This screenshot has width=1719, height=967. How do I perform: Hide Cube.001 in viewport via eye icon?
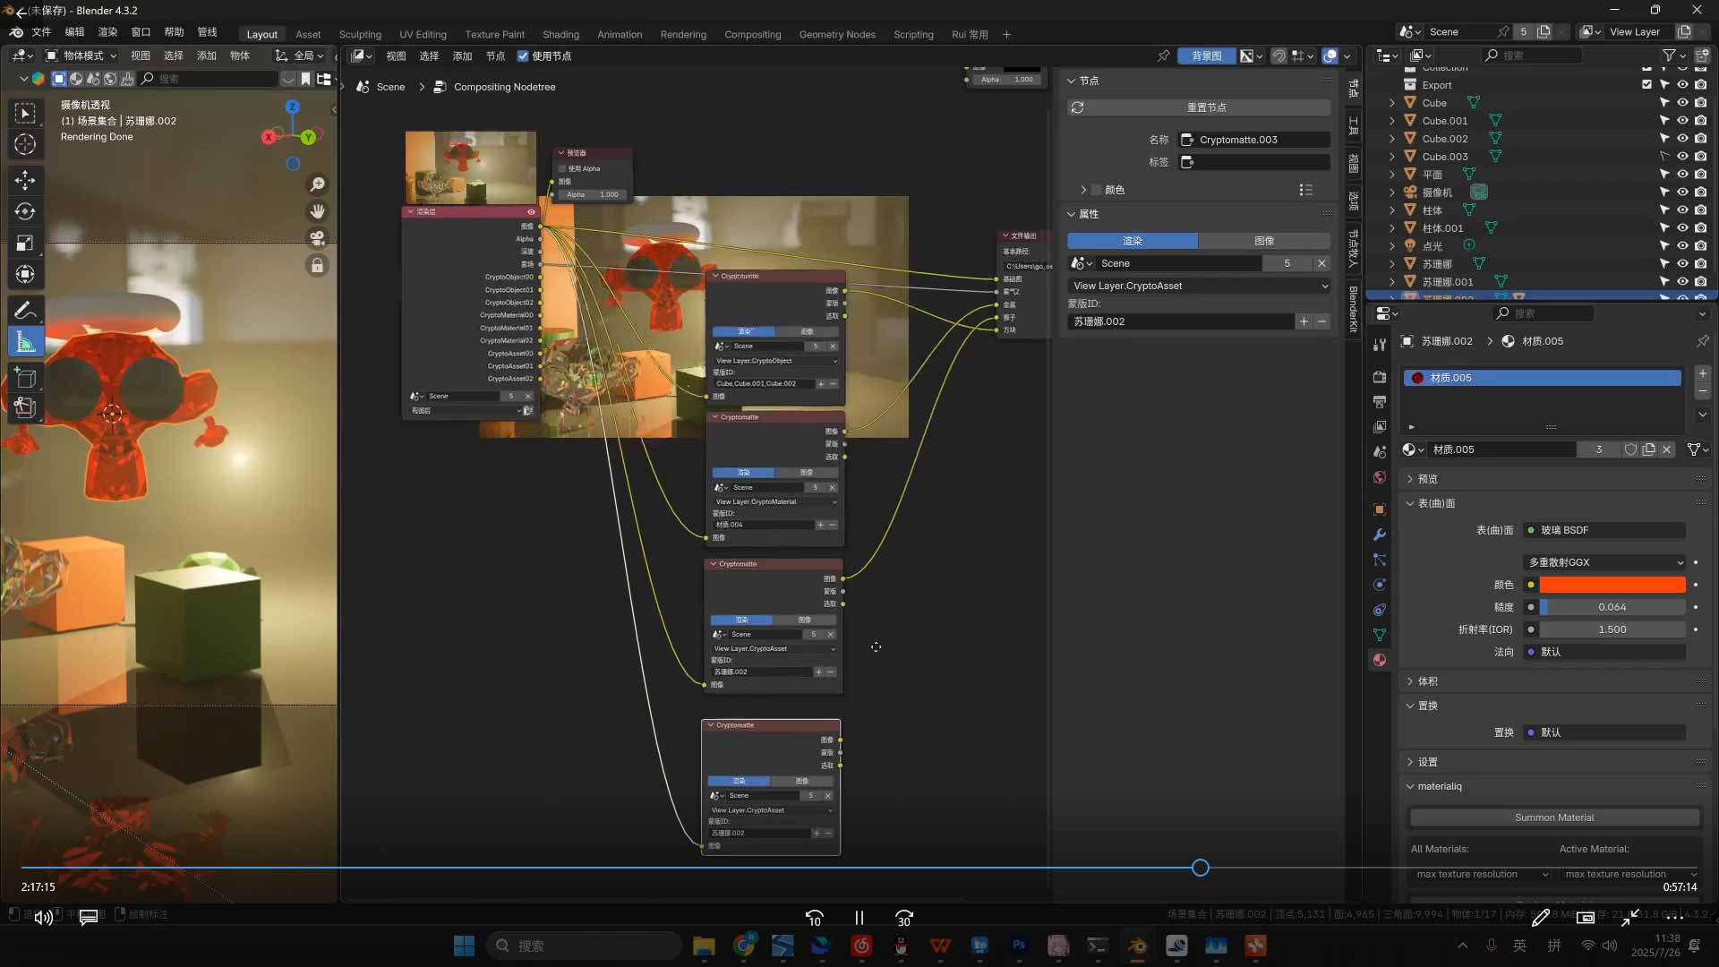point(1682,121)
